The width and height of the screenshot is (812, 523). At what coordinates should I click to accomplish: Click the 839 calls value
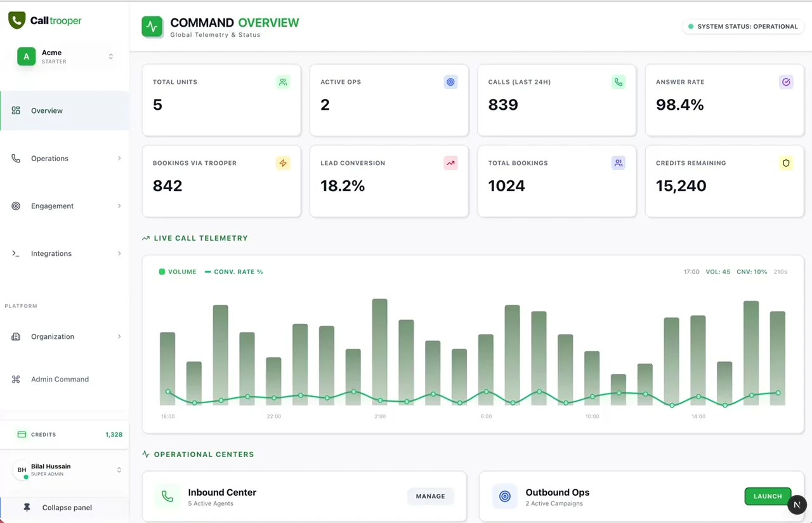[503, 105]
